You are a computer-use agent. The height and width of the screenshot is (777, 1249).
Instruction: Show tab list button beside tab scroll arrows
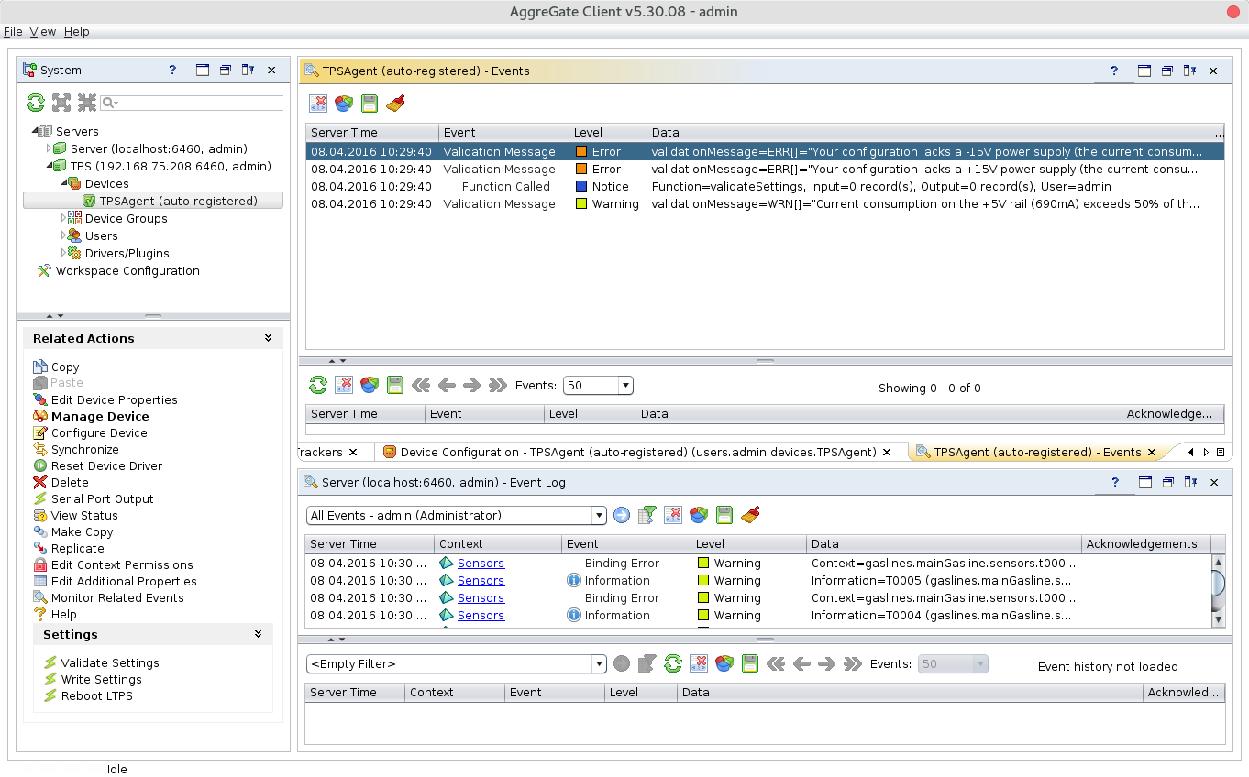coord(1221,452)
